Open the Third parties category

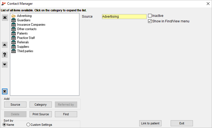25,51
